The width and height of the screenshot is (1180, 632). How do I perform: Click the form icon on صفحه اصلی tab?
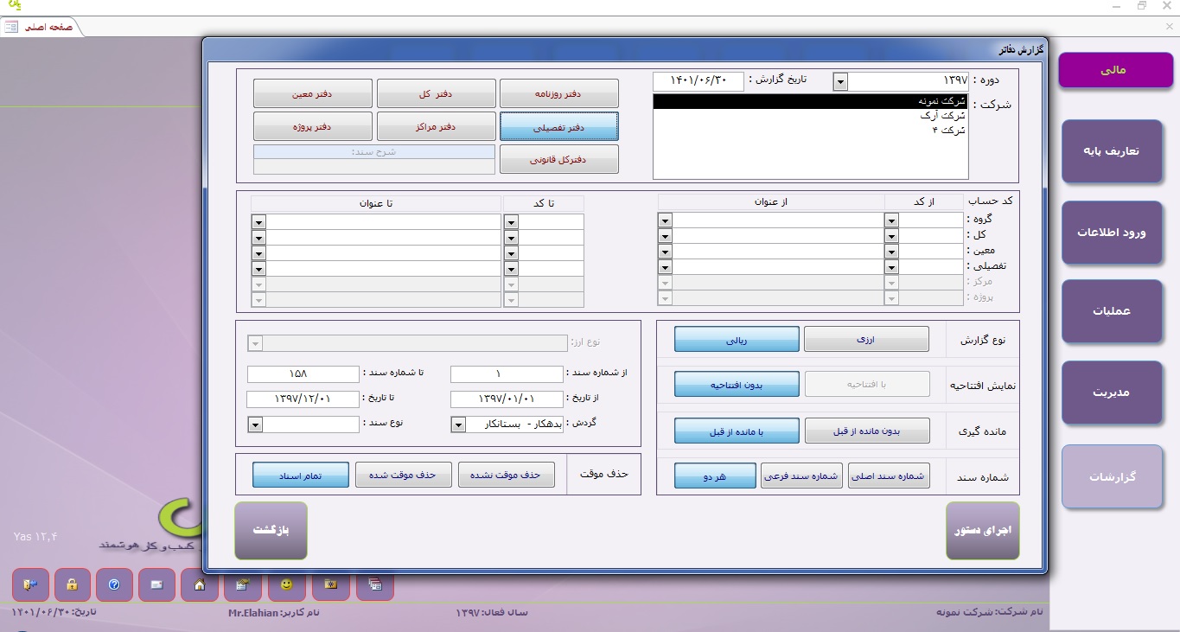point(11,27)
